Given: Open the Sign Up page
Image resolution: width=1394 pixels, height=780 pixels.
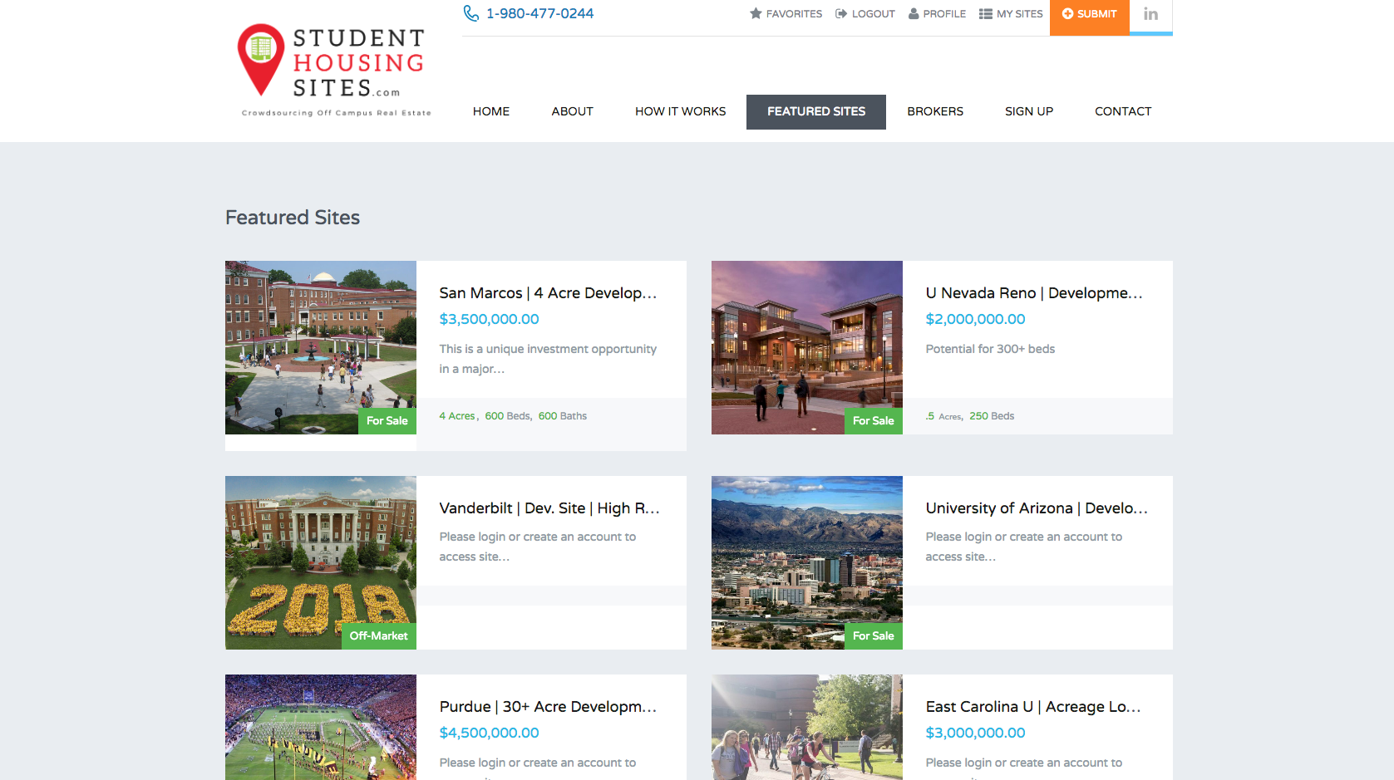Looking at the screenshot, I should [x=1029, y=111].
